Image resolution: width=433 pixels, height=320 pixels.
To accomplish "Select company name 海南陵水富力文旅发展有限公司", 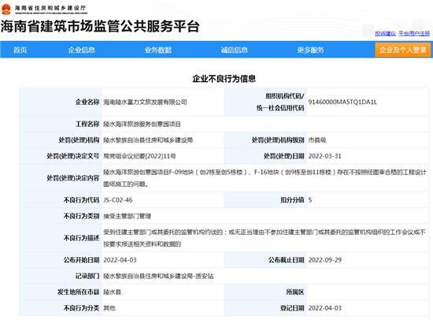I will 146,102.
